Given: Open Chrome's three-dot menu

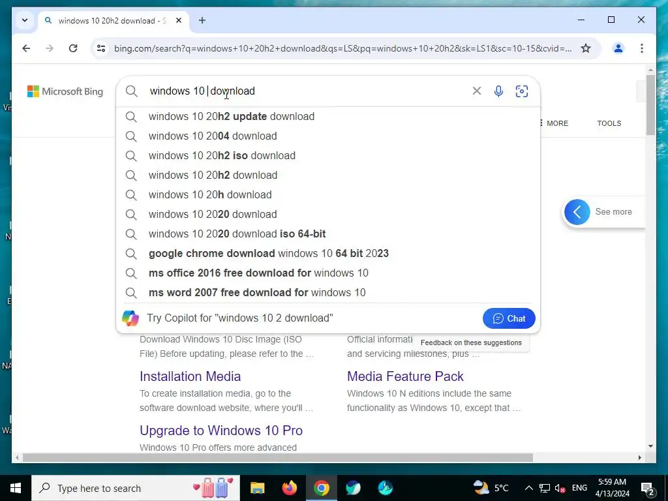Looking at the screenshot, I should click(642, 48).
